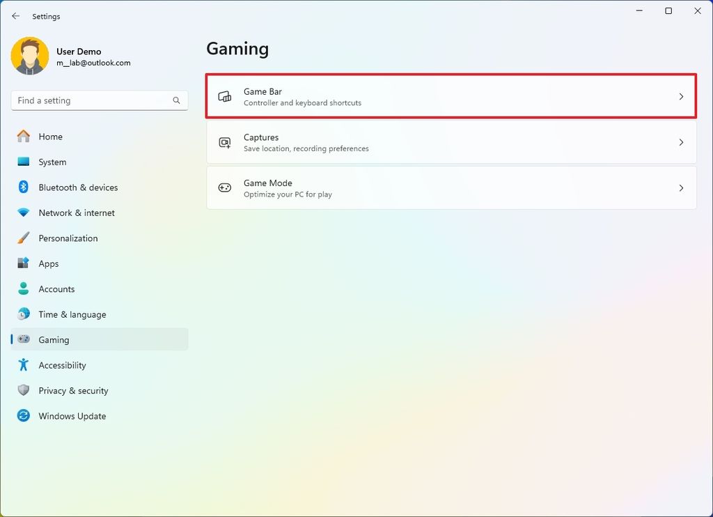Select Accessibility in the navigation menu

tap(62, 365)
